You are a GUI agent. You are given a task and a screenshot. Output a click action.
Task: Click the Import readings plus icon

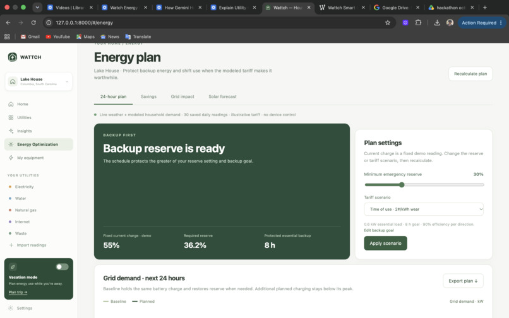click(x=11, y=245)
